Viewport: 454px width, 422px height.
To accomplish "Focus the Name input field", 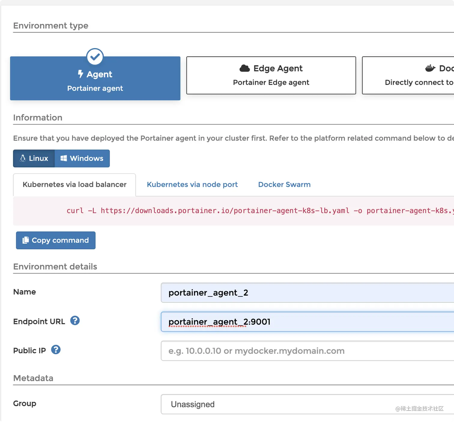I will [x=307, y=293].
